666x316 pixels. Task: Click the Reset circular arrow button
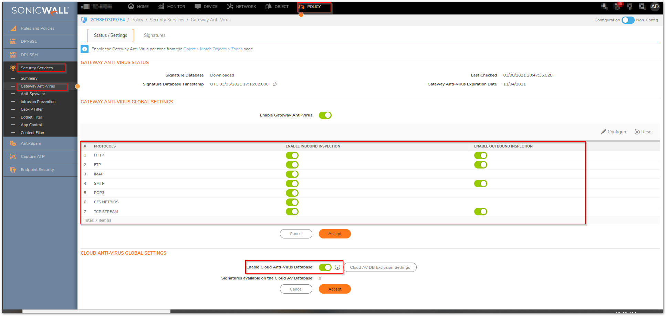point(644,132)
